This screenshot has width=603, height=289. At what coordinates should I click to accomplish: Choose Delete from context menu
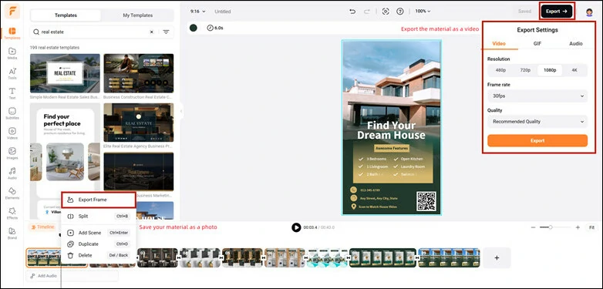(x=98, y=255)
